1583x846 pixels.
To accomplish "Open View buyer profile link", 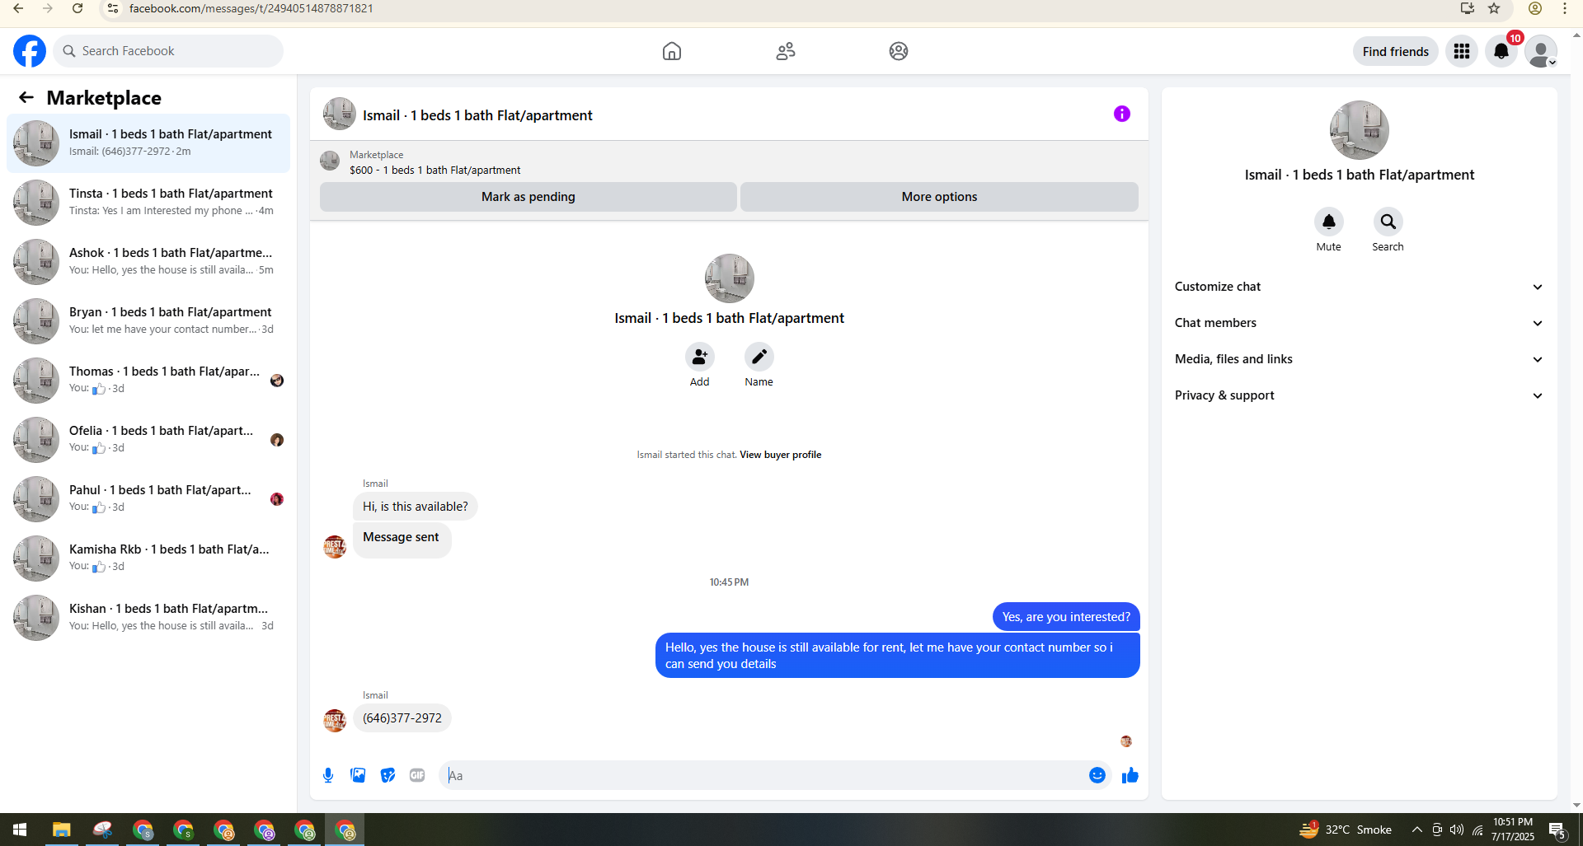I will pyautogui.click(x=780, y=455).
